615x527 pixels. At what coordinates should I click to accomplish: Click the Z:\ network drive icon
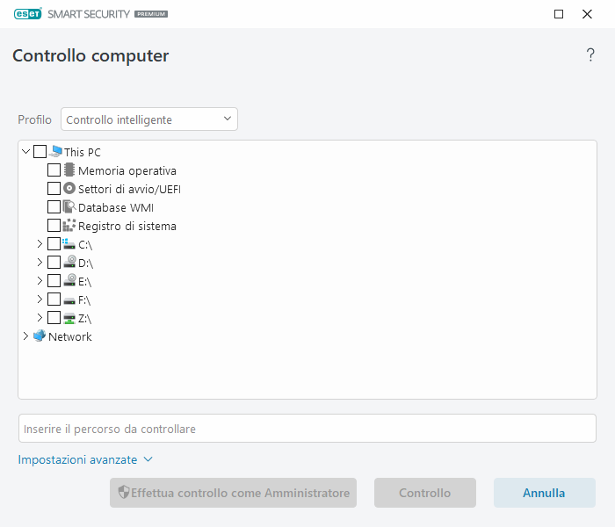[x=69, y=318]
